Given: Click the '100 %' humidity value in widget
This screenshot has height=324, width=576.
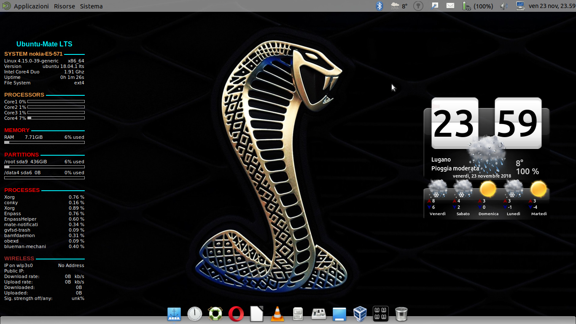Looking at the screenshot, I should (528, 172).
